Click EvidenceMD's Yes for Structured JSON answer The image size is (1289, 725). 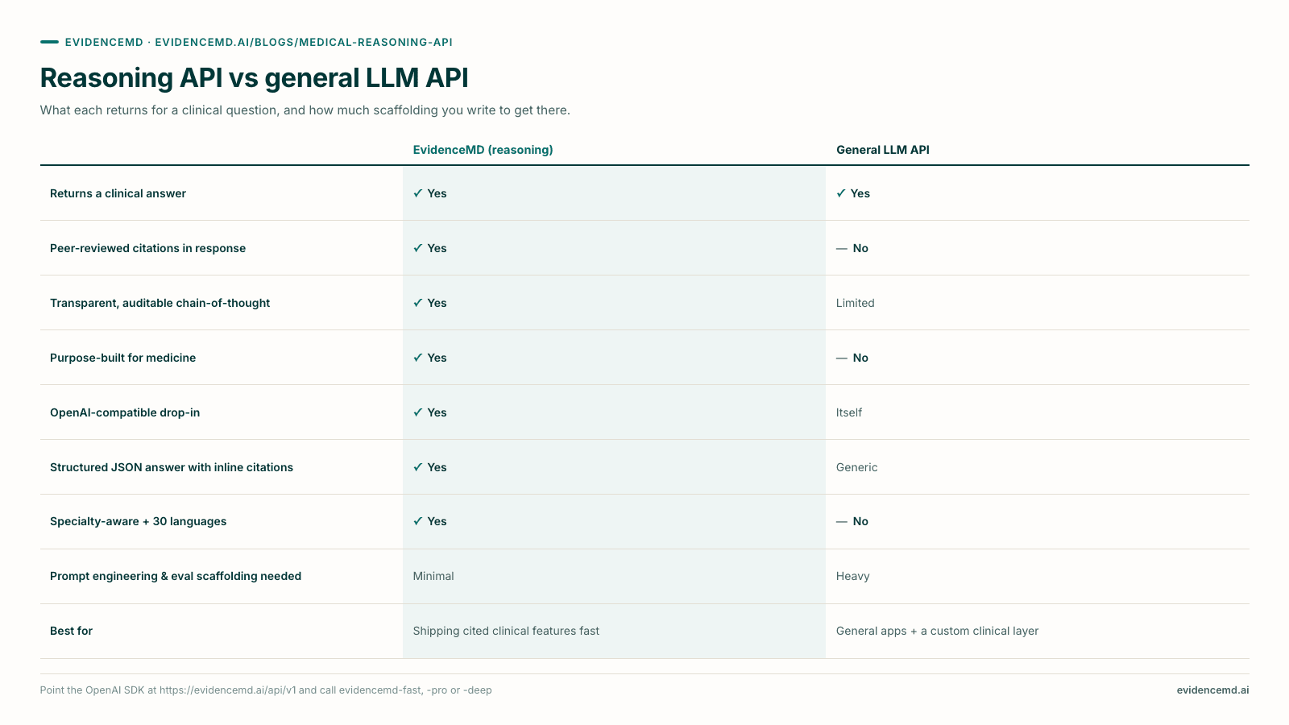pyautogui.click(x=437, y=467)
